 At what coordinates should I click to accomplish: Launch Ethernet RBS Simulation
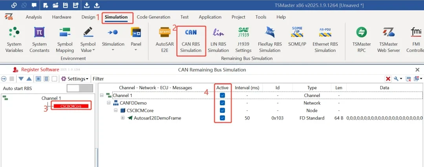coord(325,40)
